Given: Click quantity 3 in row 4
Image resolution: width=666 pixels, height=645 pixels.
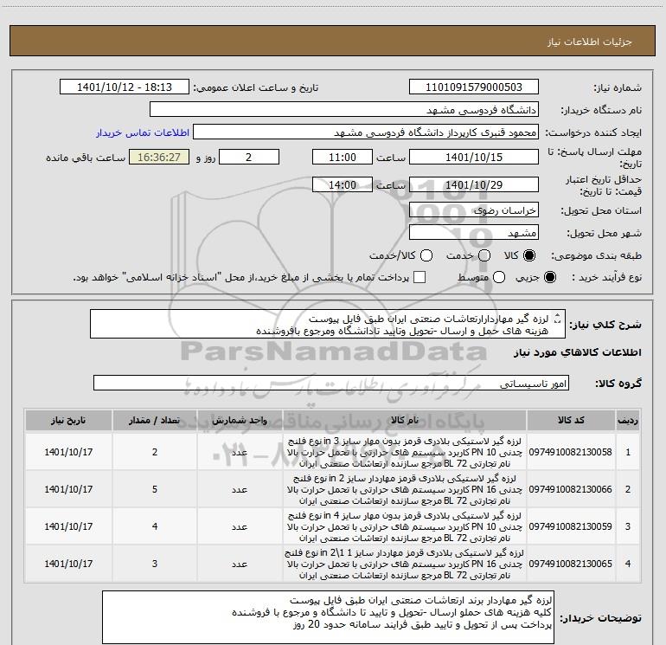Looking at the screenshot, I should tap(155, 564).
